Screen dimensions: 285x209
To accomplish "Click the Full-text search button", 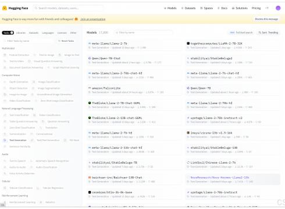I will 241,33.
